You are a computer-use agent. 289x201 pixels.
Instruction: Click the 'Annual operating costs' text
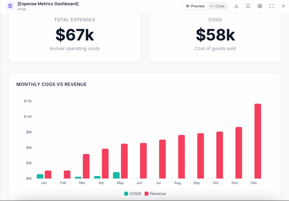point(75,48)
